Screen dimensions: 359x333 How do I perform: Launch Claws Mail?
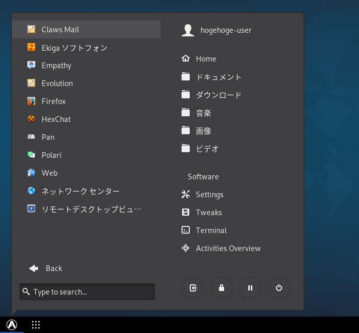pos(86,30)
